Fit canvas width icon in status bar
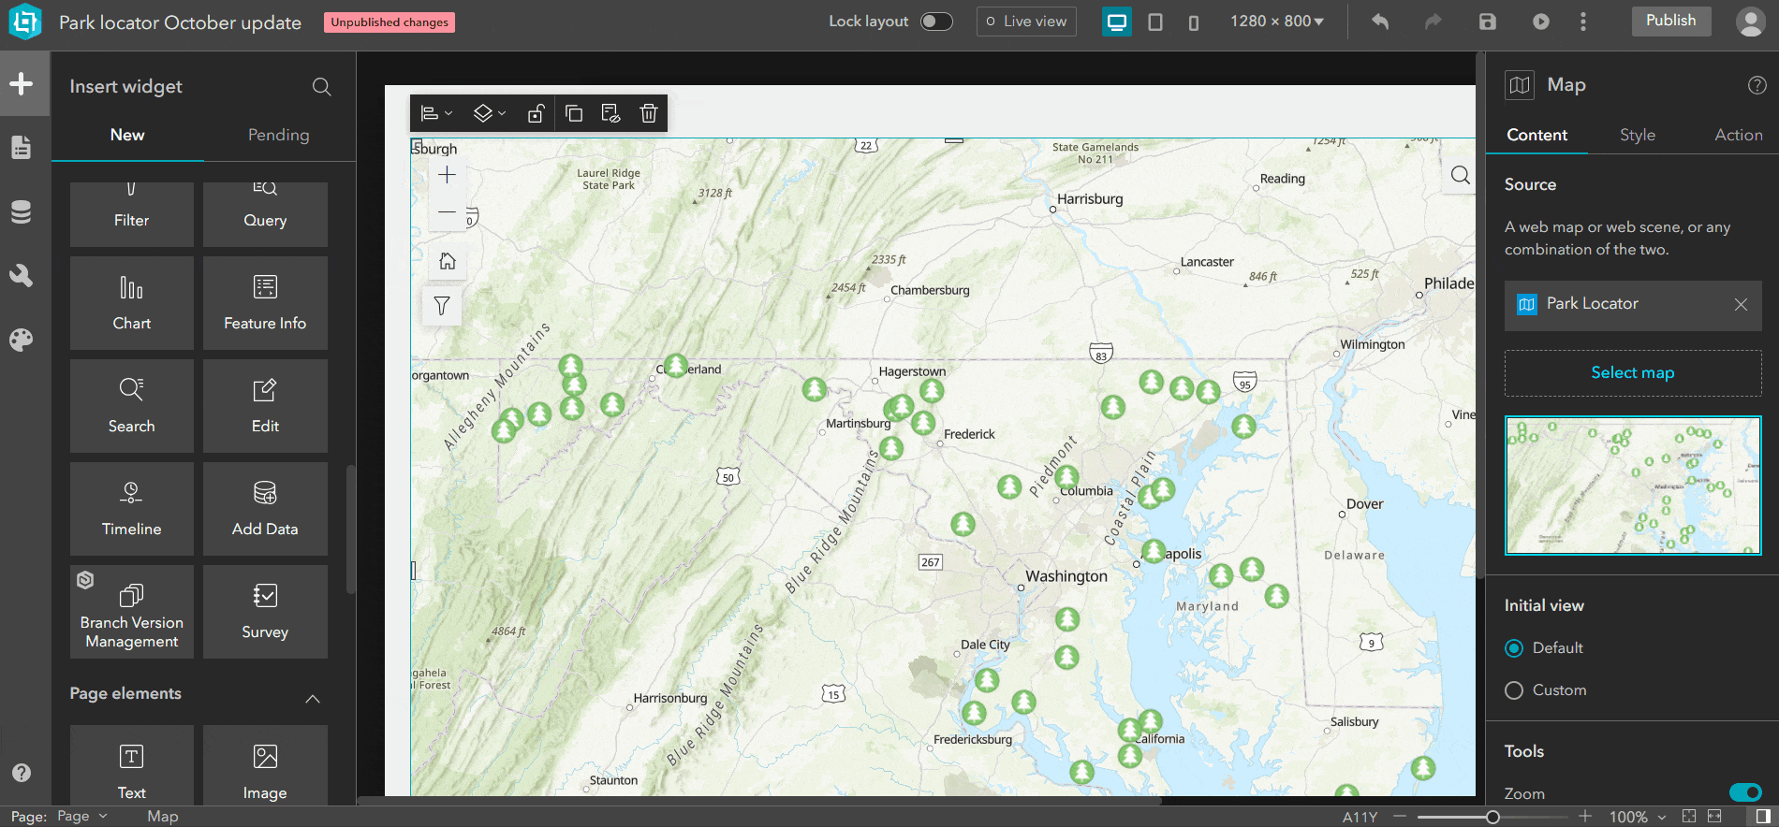 (1714, 817)
